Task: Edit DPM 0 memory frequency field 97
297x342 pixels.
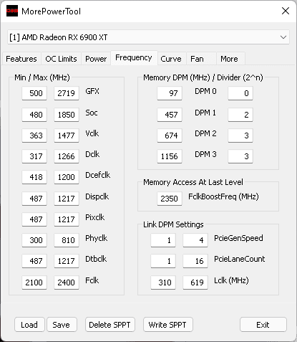Action: [170, 93]
